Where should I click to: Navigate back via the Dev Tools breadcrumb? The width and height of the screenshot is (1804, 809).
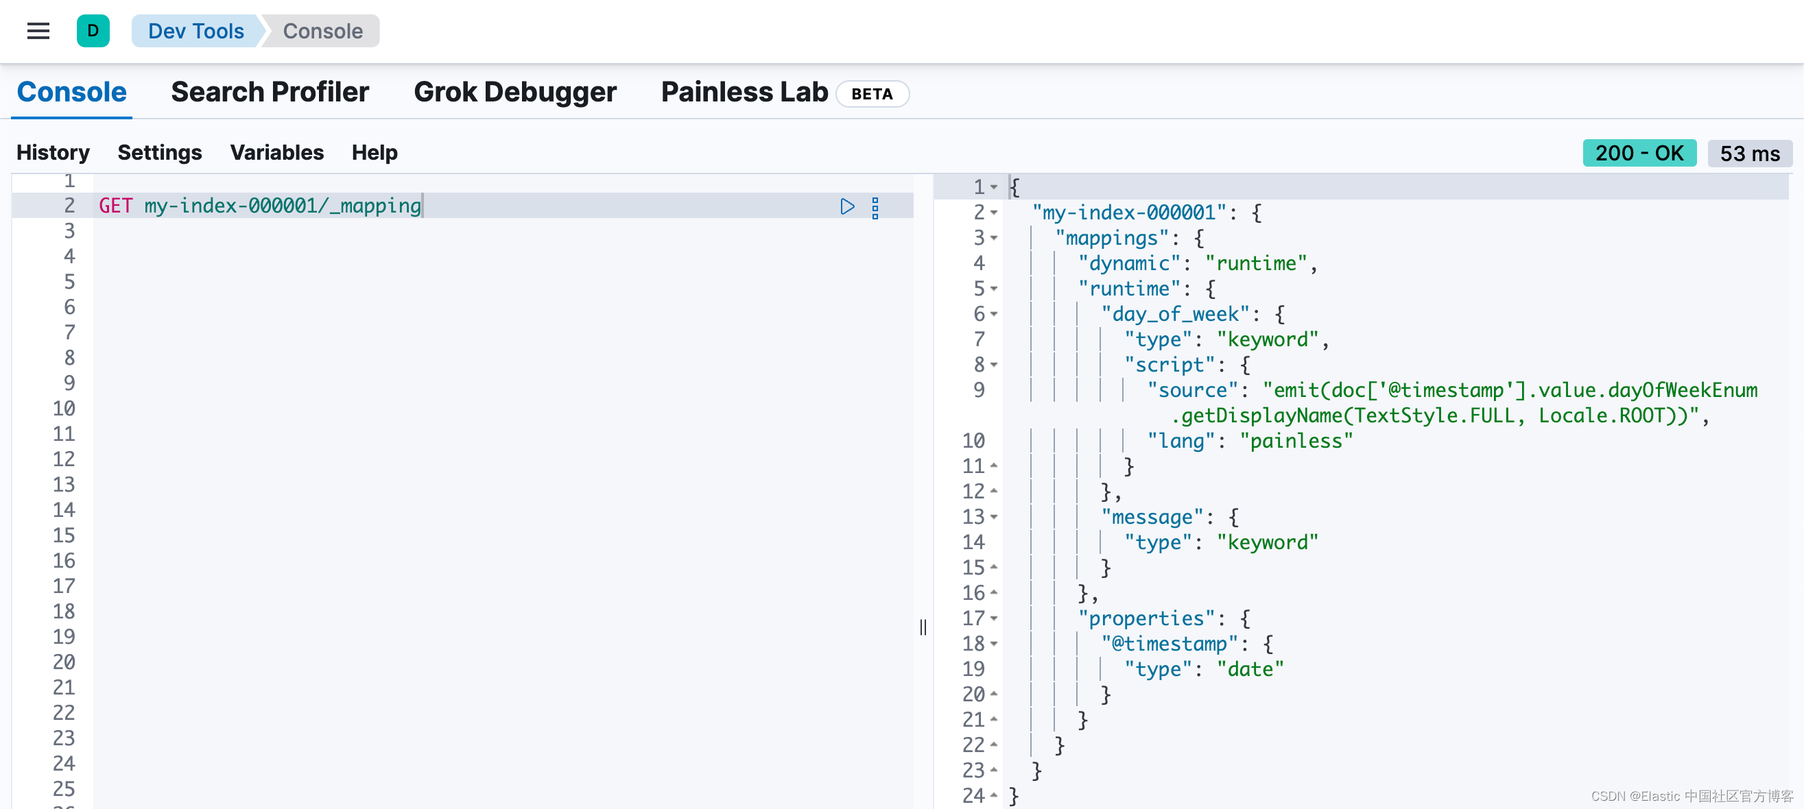point(195,31)
